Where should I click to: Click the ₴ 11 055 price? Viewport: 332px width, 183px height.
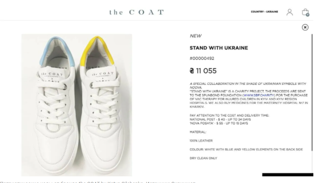pyautogui.click(x=203, y=71)
